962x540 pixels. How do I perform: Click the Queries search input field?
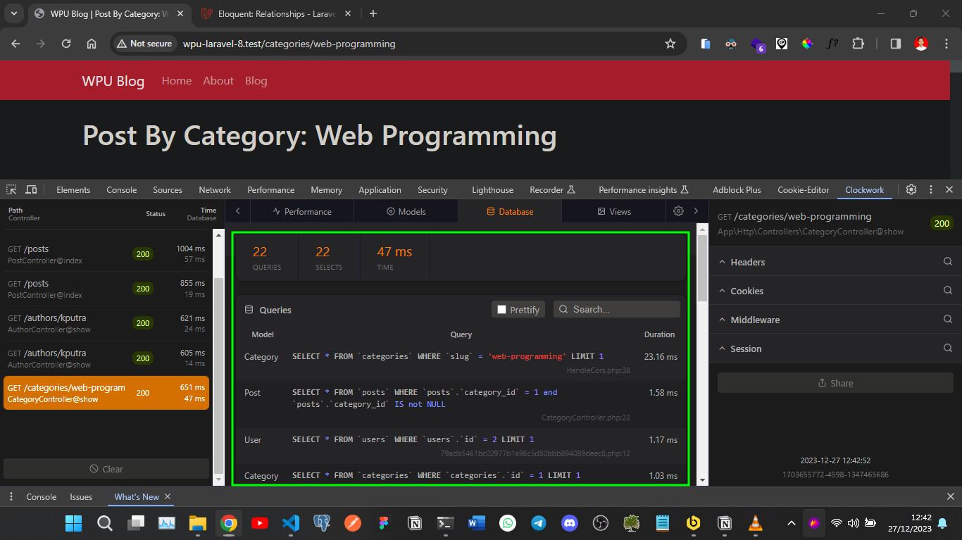tap(620, 309)
